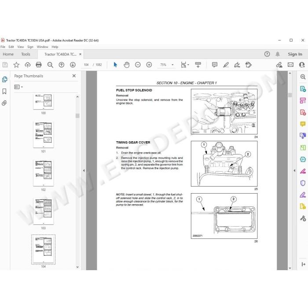Open the Help question mark icon
The image size is (308, 308).
pyautogui.click(x=267, y=54)
